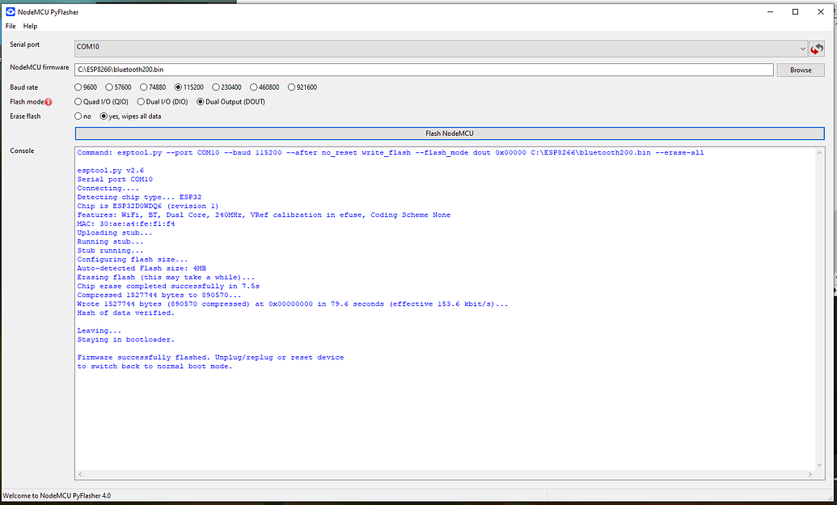Choose 74880 baud rate
Viewport: 837px width, 505px height.
144,87
